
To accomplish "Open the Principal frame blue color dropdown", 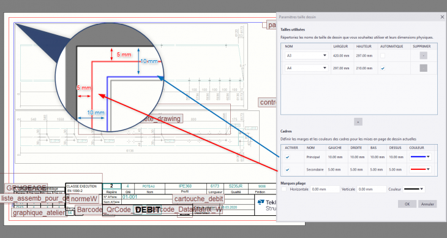I will (x=420, y=156).
